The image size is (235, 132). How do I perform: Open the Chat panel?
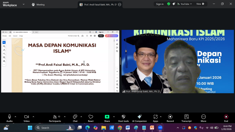[x=75, y=118]
